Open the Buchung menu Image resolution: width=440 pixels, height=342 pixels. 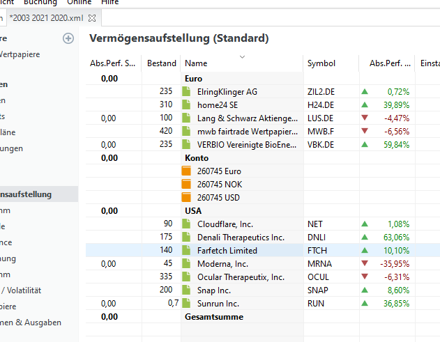coord(40,3)
